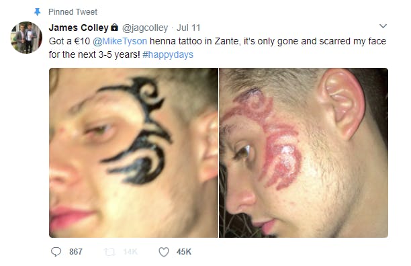Viewport: 411px width, 266px height.
Task: Click the blue pinned tweet pin icon
Action: click(38, 12)
